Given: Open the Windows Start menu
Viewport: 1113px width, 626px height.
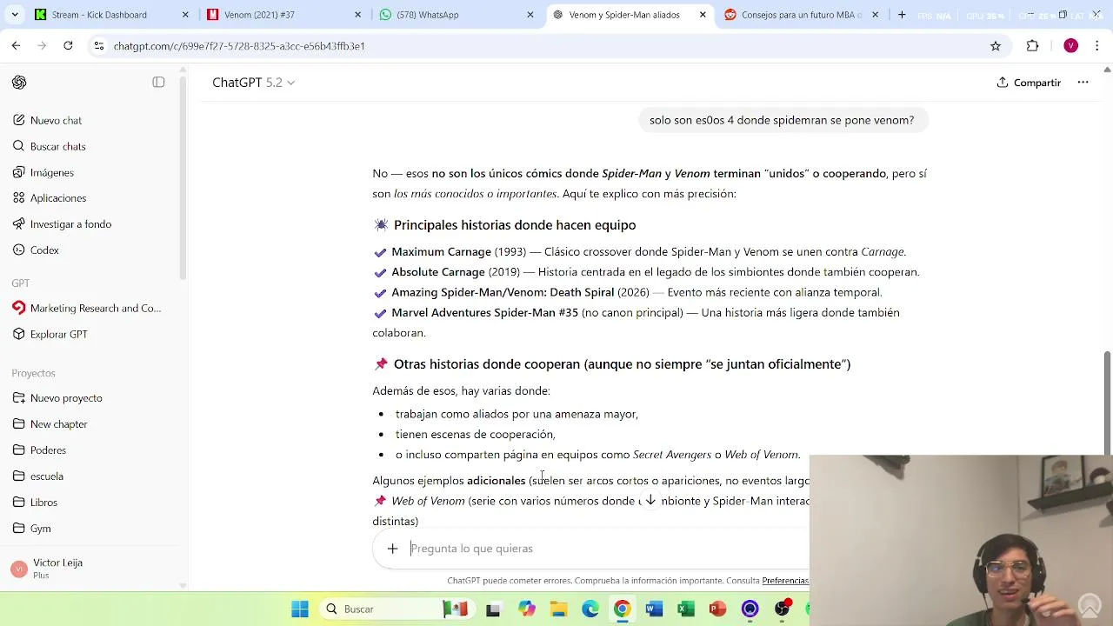Looking at the screenshot, I should click(300, 609).
